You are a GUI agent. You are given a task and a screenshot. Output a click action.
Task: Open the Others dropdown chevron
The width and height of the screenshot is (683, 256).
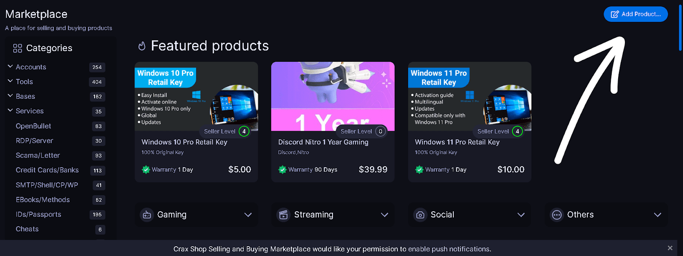pos(658,215)
